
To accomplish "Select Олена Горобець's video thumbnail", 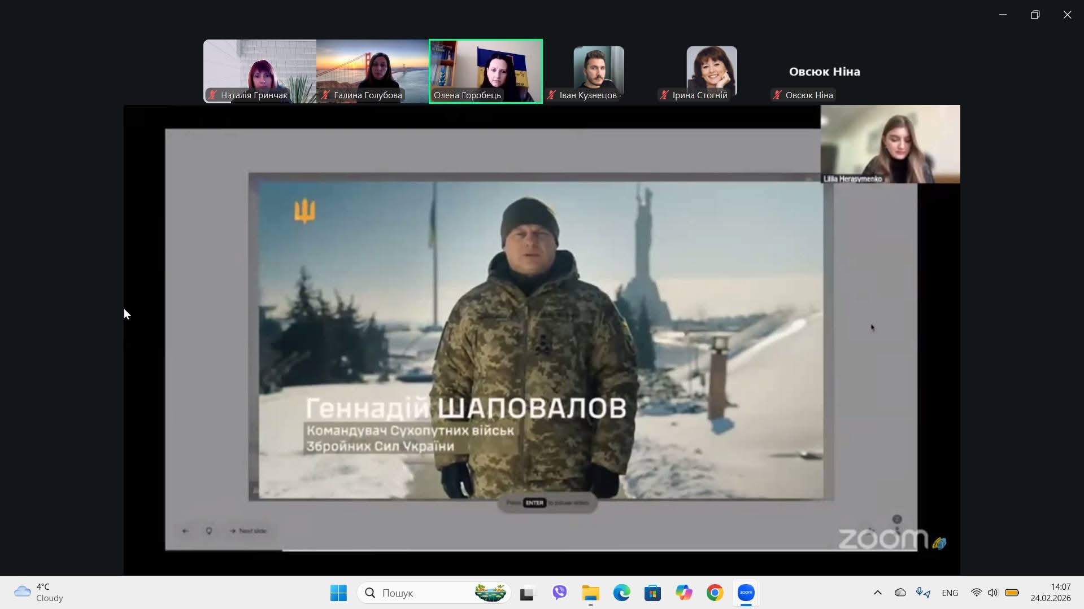I will 486,71.
